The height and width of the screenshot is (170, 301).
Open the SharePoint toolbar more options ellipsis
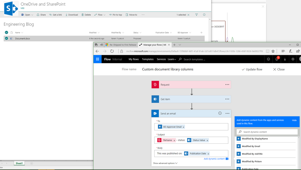point(143,15)
